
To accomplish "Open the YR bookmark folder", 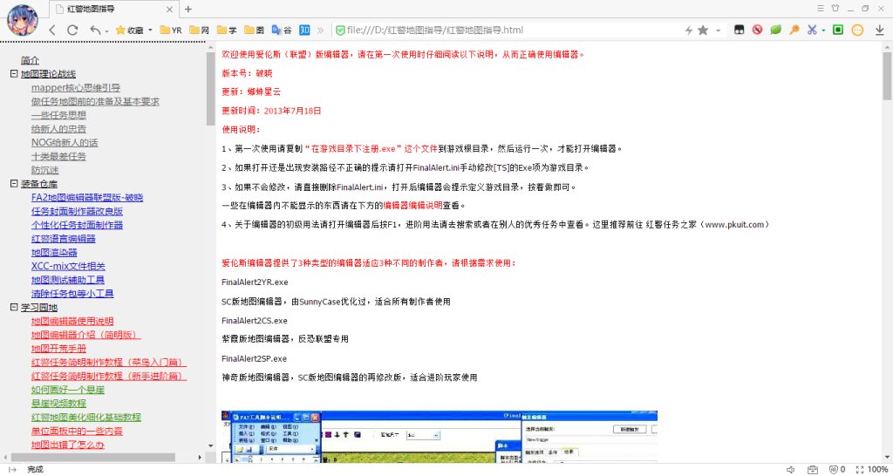I will [x=171, y=31].
